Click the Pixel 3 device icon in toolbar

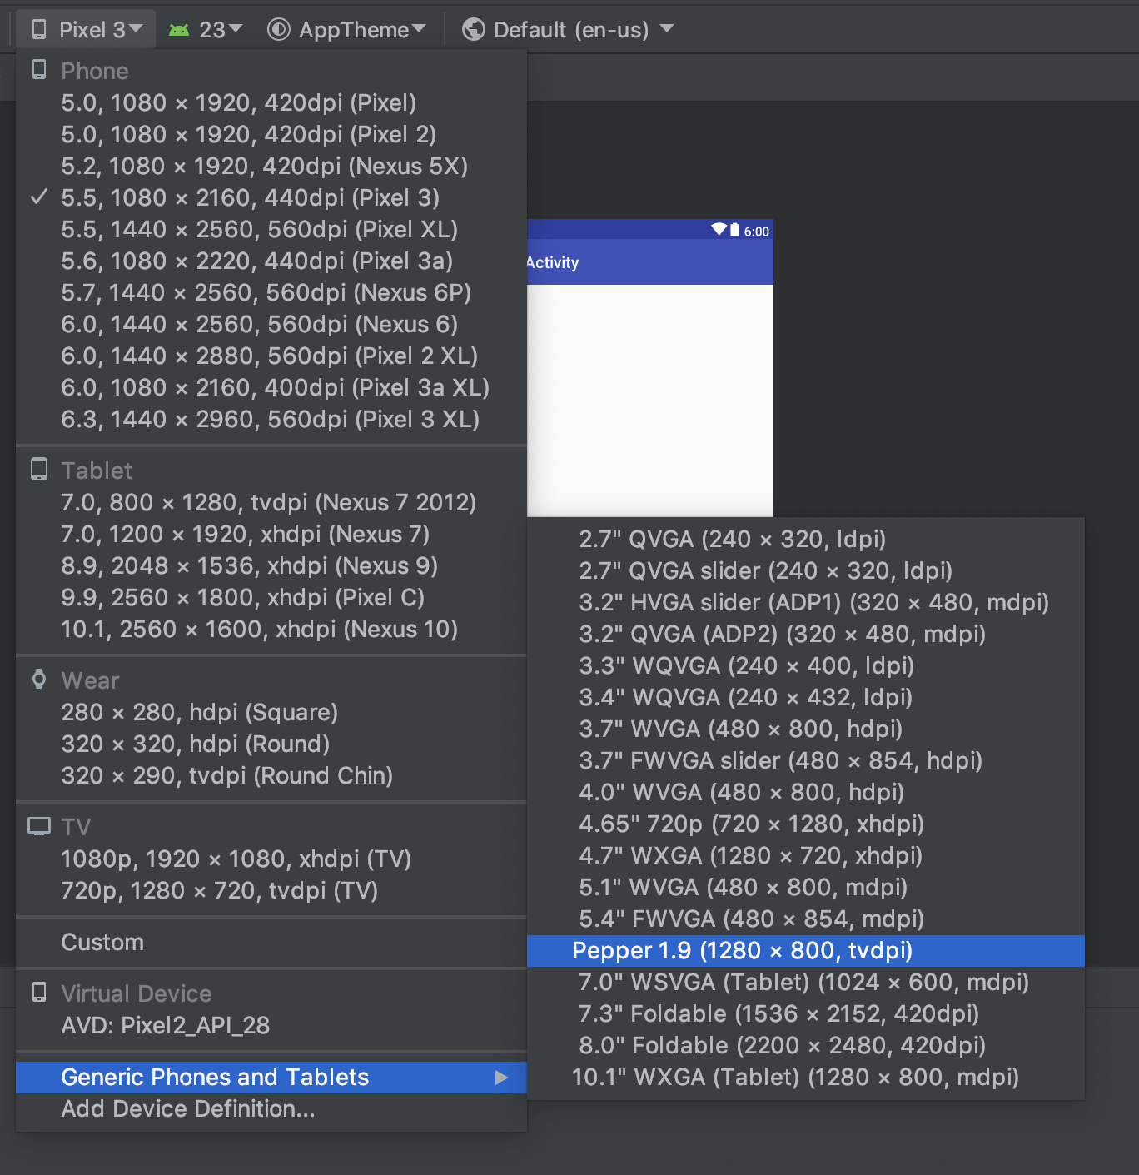pyautogui.click(x=39, y=30)
